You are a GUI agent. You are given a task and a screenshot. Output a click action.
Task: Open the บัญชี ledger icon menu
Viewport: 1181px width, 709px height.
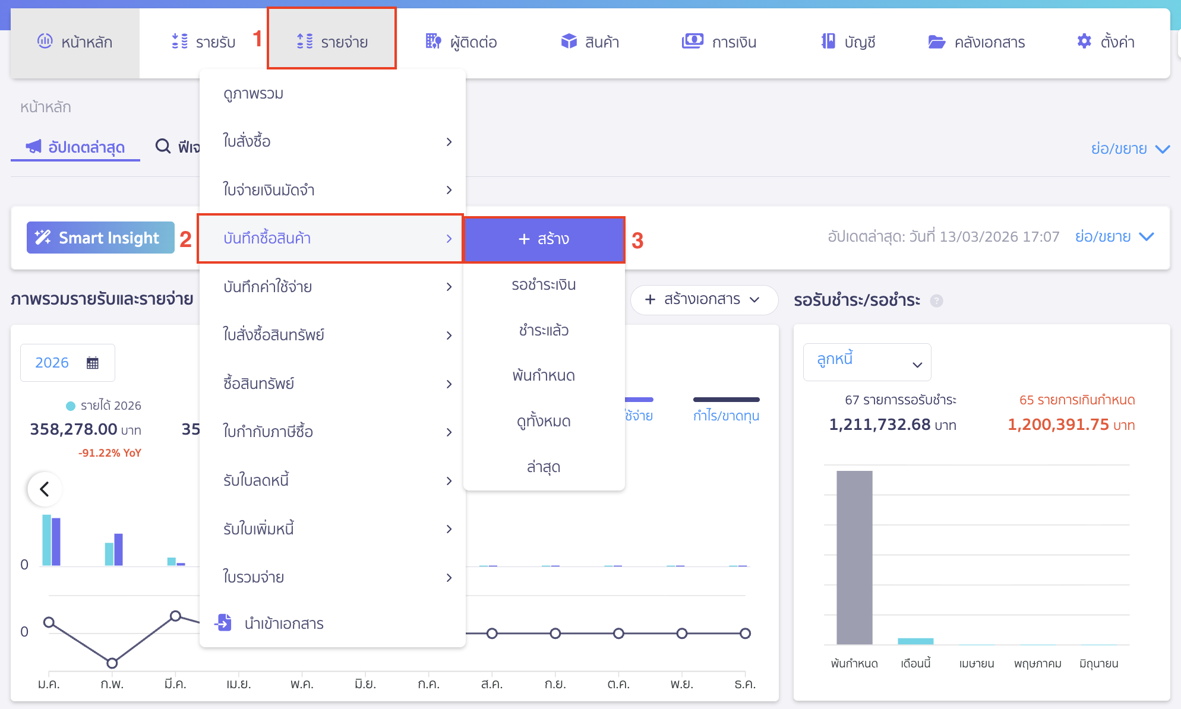click(x=828, y=42)
